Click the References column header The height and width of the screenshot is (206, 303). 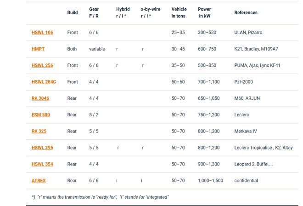(x=246, y=12)
